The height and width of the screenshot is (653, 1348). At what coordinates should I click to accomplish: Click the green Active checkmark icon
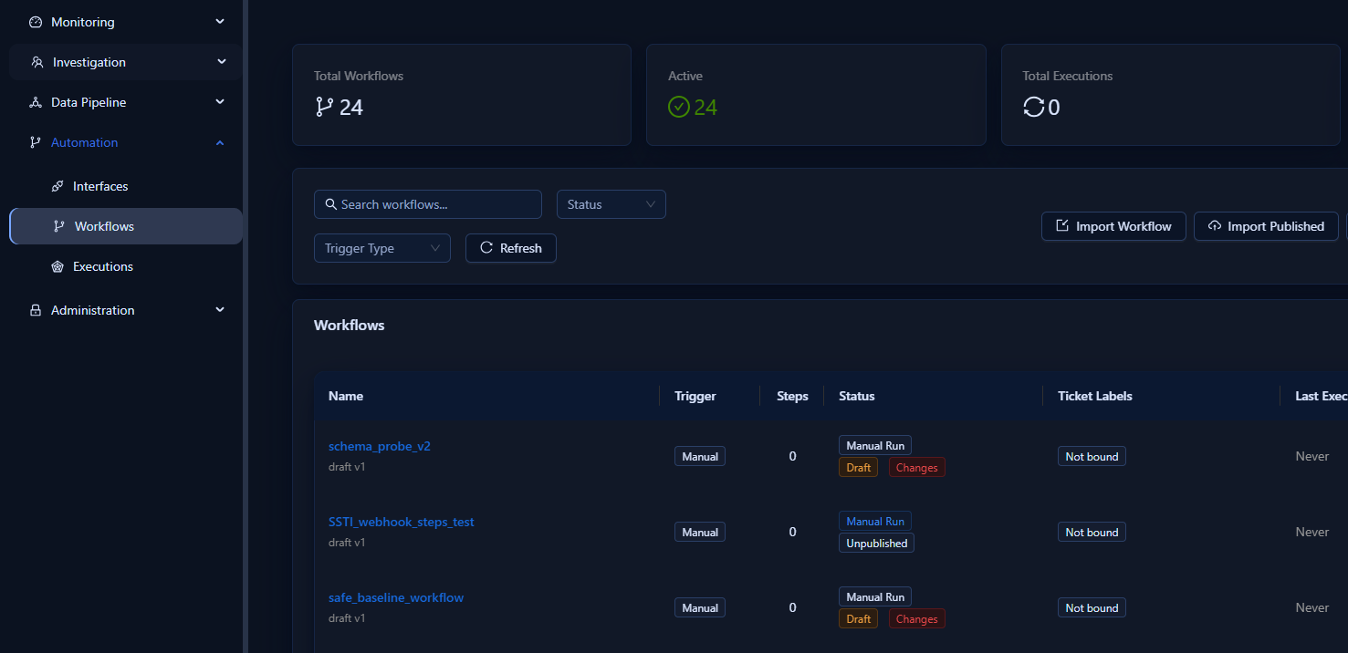(678, 108)
